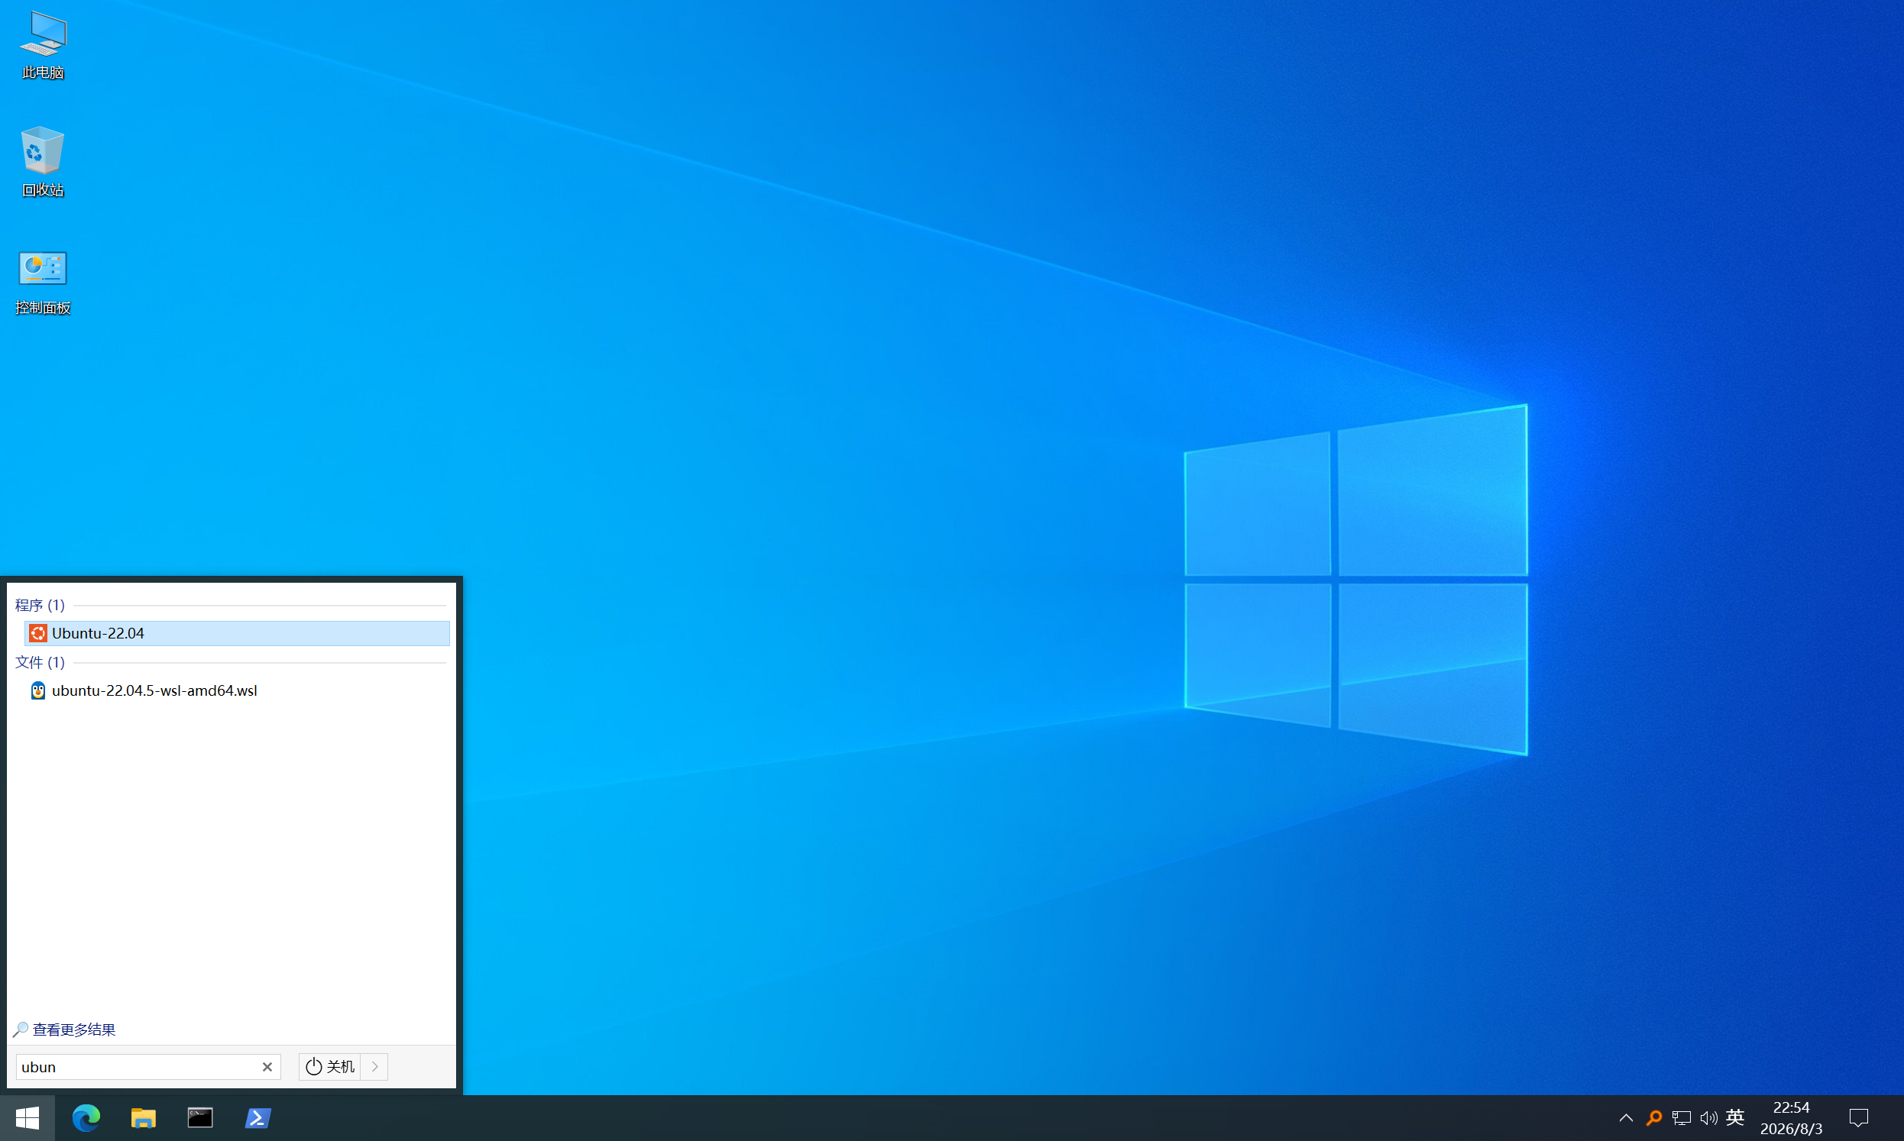Viewport: 1904px width, 1141px height.
Task: Select the Recycle Bin desktop icon
Action: 43,161
